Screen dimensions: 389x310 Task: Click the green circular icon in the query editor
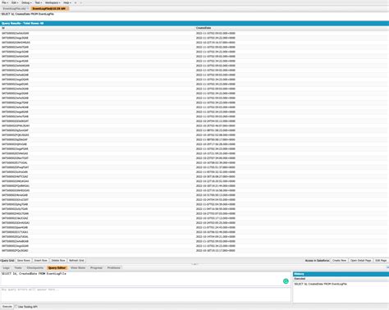click(286, 281)
